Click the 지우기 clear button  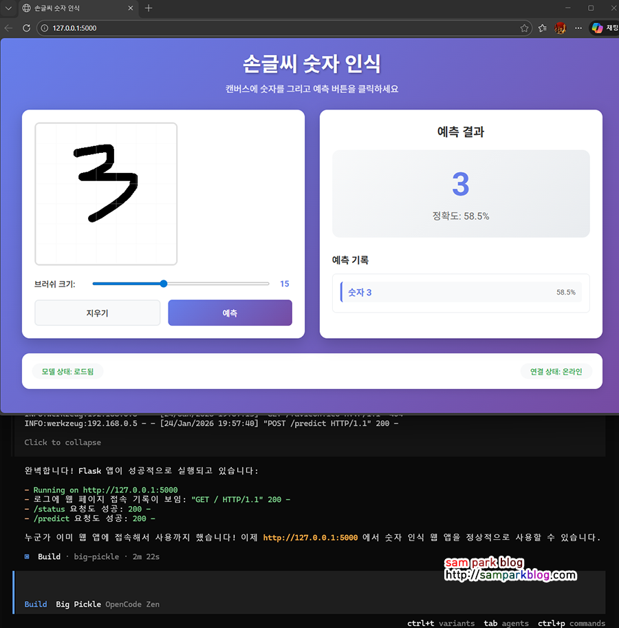(97, 313)
